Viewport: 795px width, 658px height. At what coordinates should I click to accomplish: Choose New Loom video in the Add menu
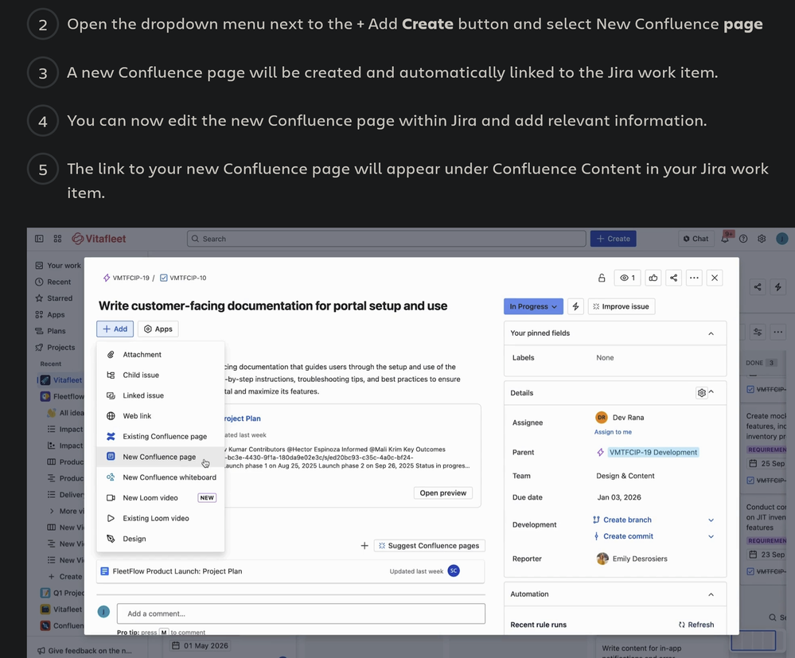click(x=160, y=498)
